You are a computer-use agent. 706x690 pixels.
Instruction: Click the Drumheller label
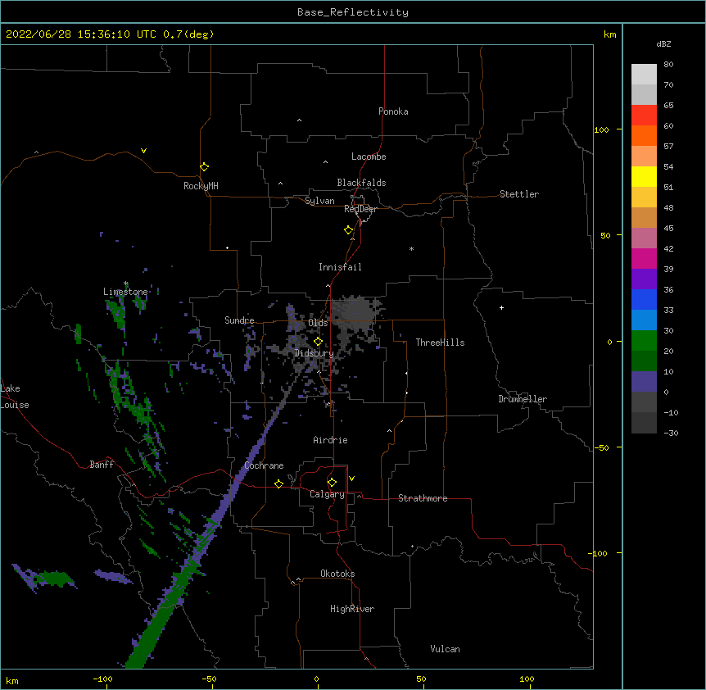[523, 399]
